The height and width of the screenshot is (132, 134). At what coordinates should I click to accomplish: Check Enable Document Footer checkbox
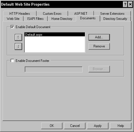[12, 60]
